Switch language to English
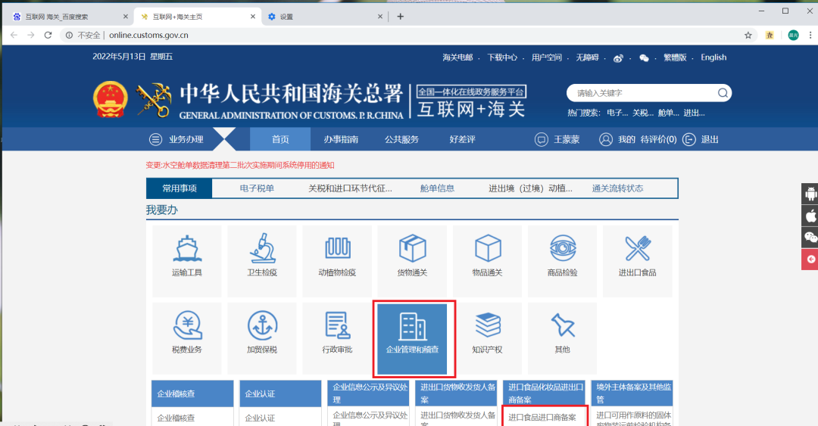Image resolution: width=818 pixels, height=426 pixels. pos(713,58)
